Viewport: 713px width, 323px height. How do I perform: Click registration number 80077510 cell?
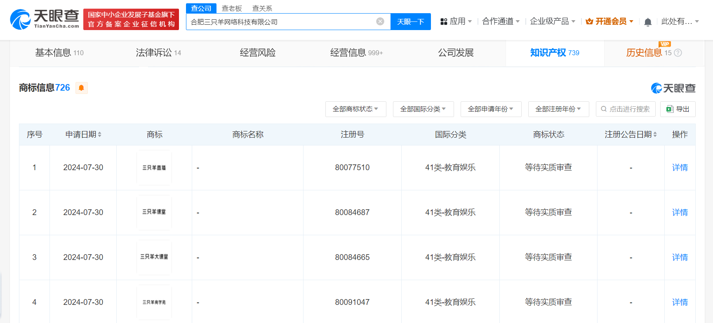(352, 168)
